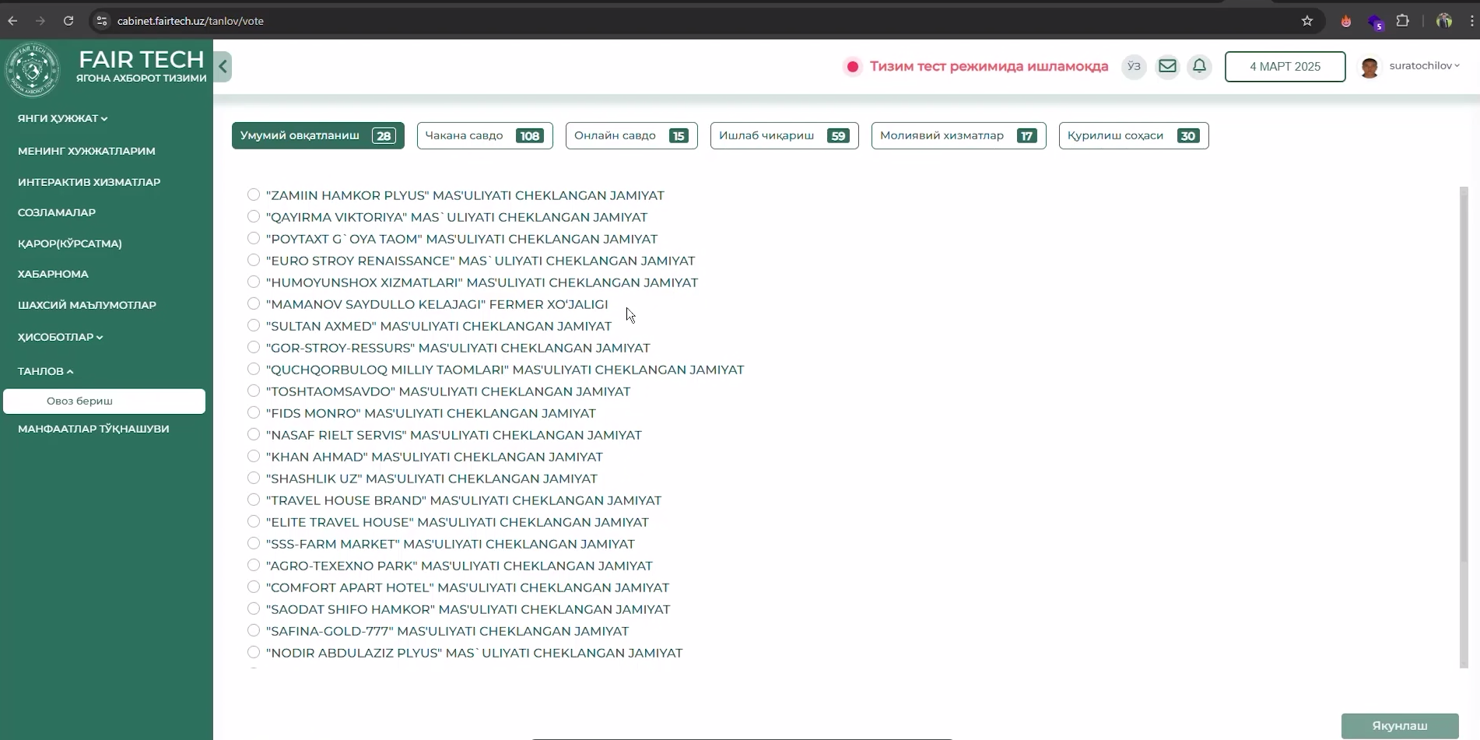
Task: Click the 4 МАРТ 2025 date box
Action: [x=1285, y=67]
